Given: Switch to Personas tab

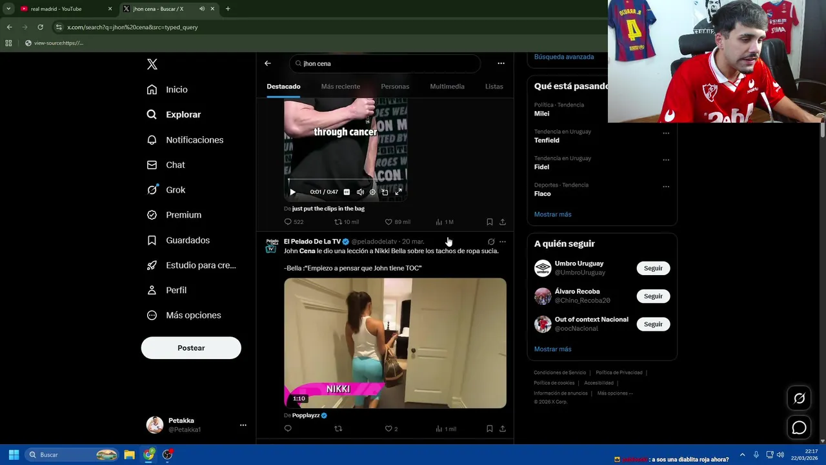Looking at the screenshot, I should point(395,87).
